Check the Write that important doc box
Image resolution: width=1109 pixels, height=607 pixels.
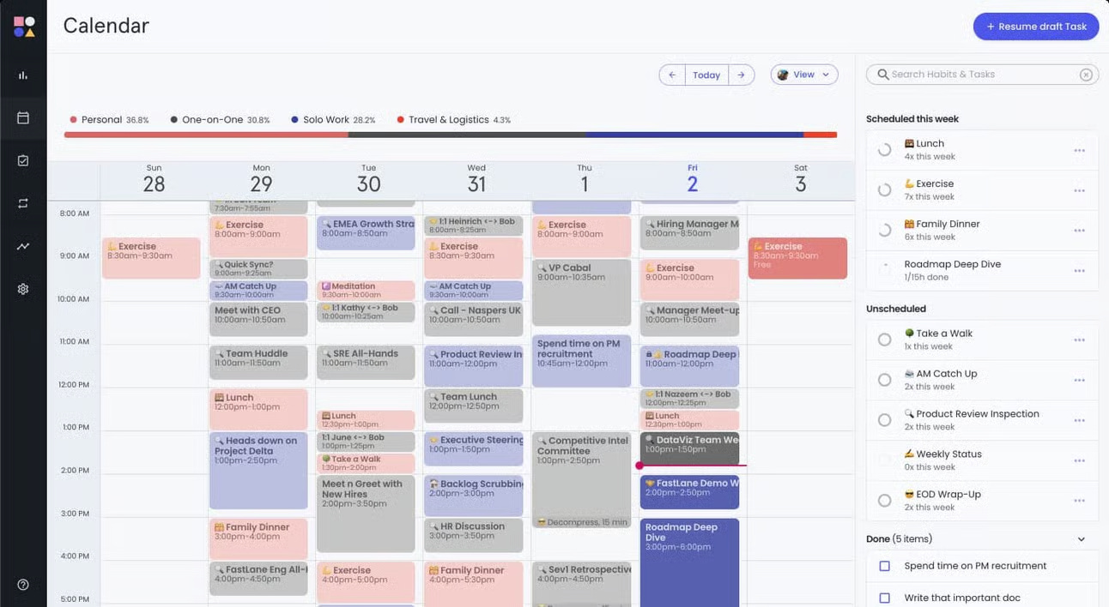click(x=885, y=598)
